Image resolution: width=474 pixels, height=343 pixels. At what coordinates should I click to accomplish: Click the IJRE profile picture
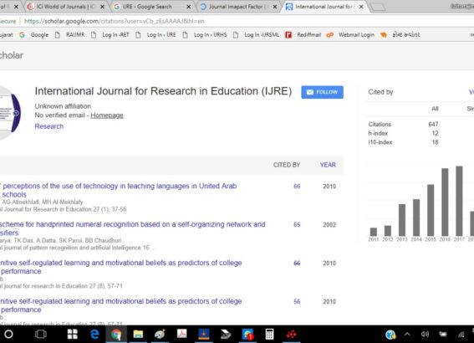[x=10, y=113]
